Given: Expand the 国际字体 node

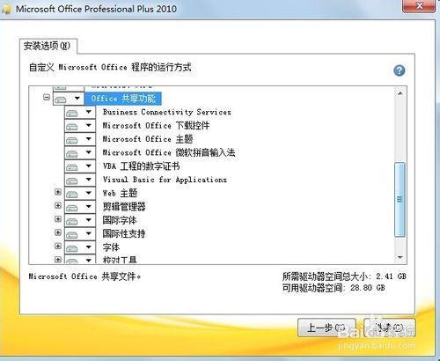Looking at the screenshot, I should [x=58, y=219].
